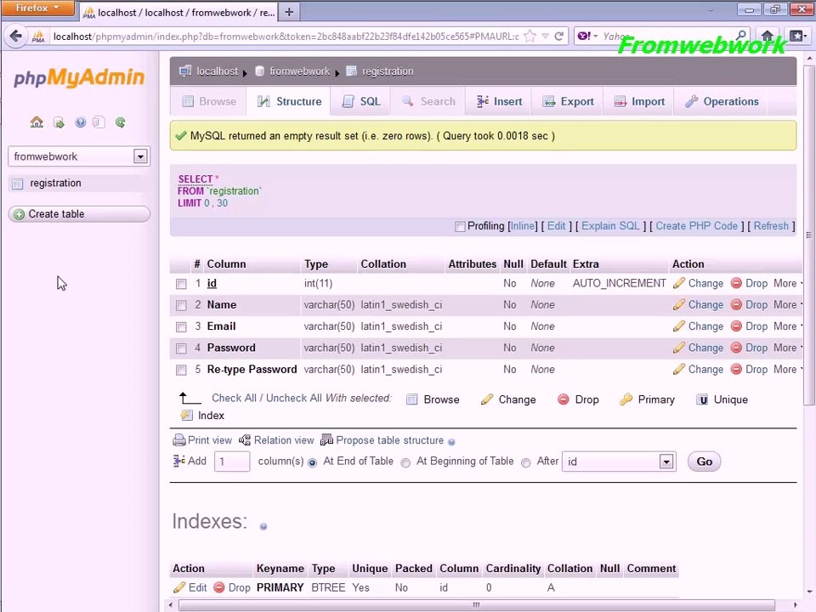Click pencil Change icon for id column

[678, 283]
